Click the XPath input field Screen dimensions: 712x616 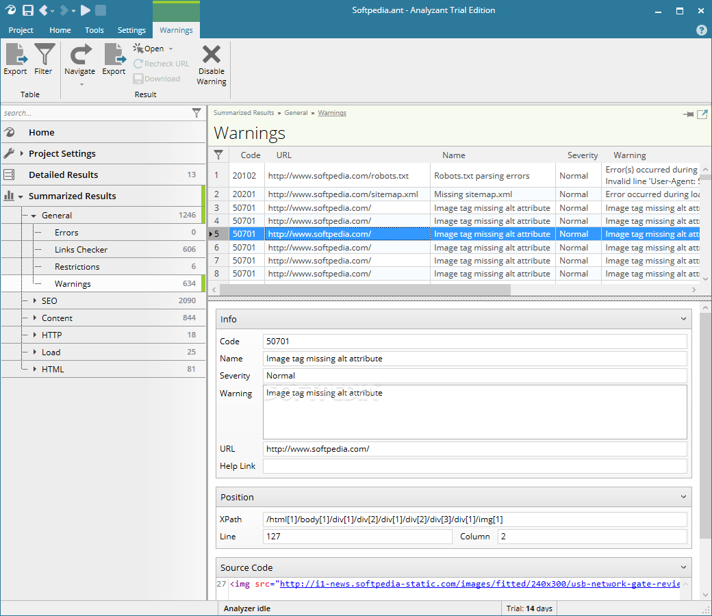coord(474,519)
